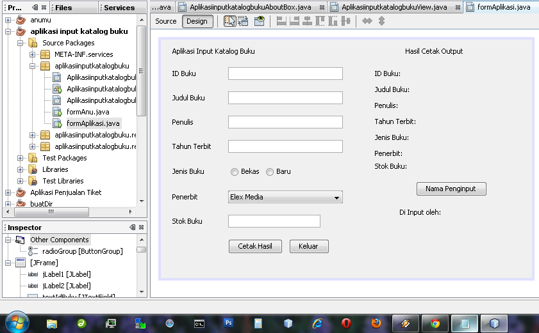
Task: Click align right in column icon
Action: (294, 21)
